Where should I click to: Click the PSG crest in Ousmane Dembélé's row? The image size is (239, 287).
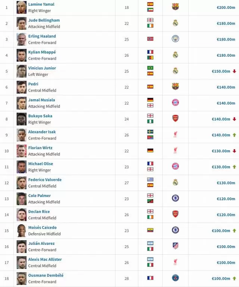tap(175, 278)
